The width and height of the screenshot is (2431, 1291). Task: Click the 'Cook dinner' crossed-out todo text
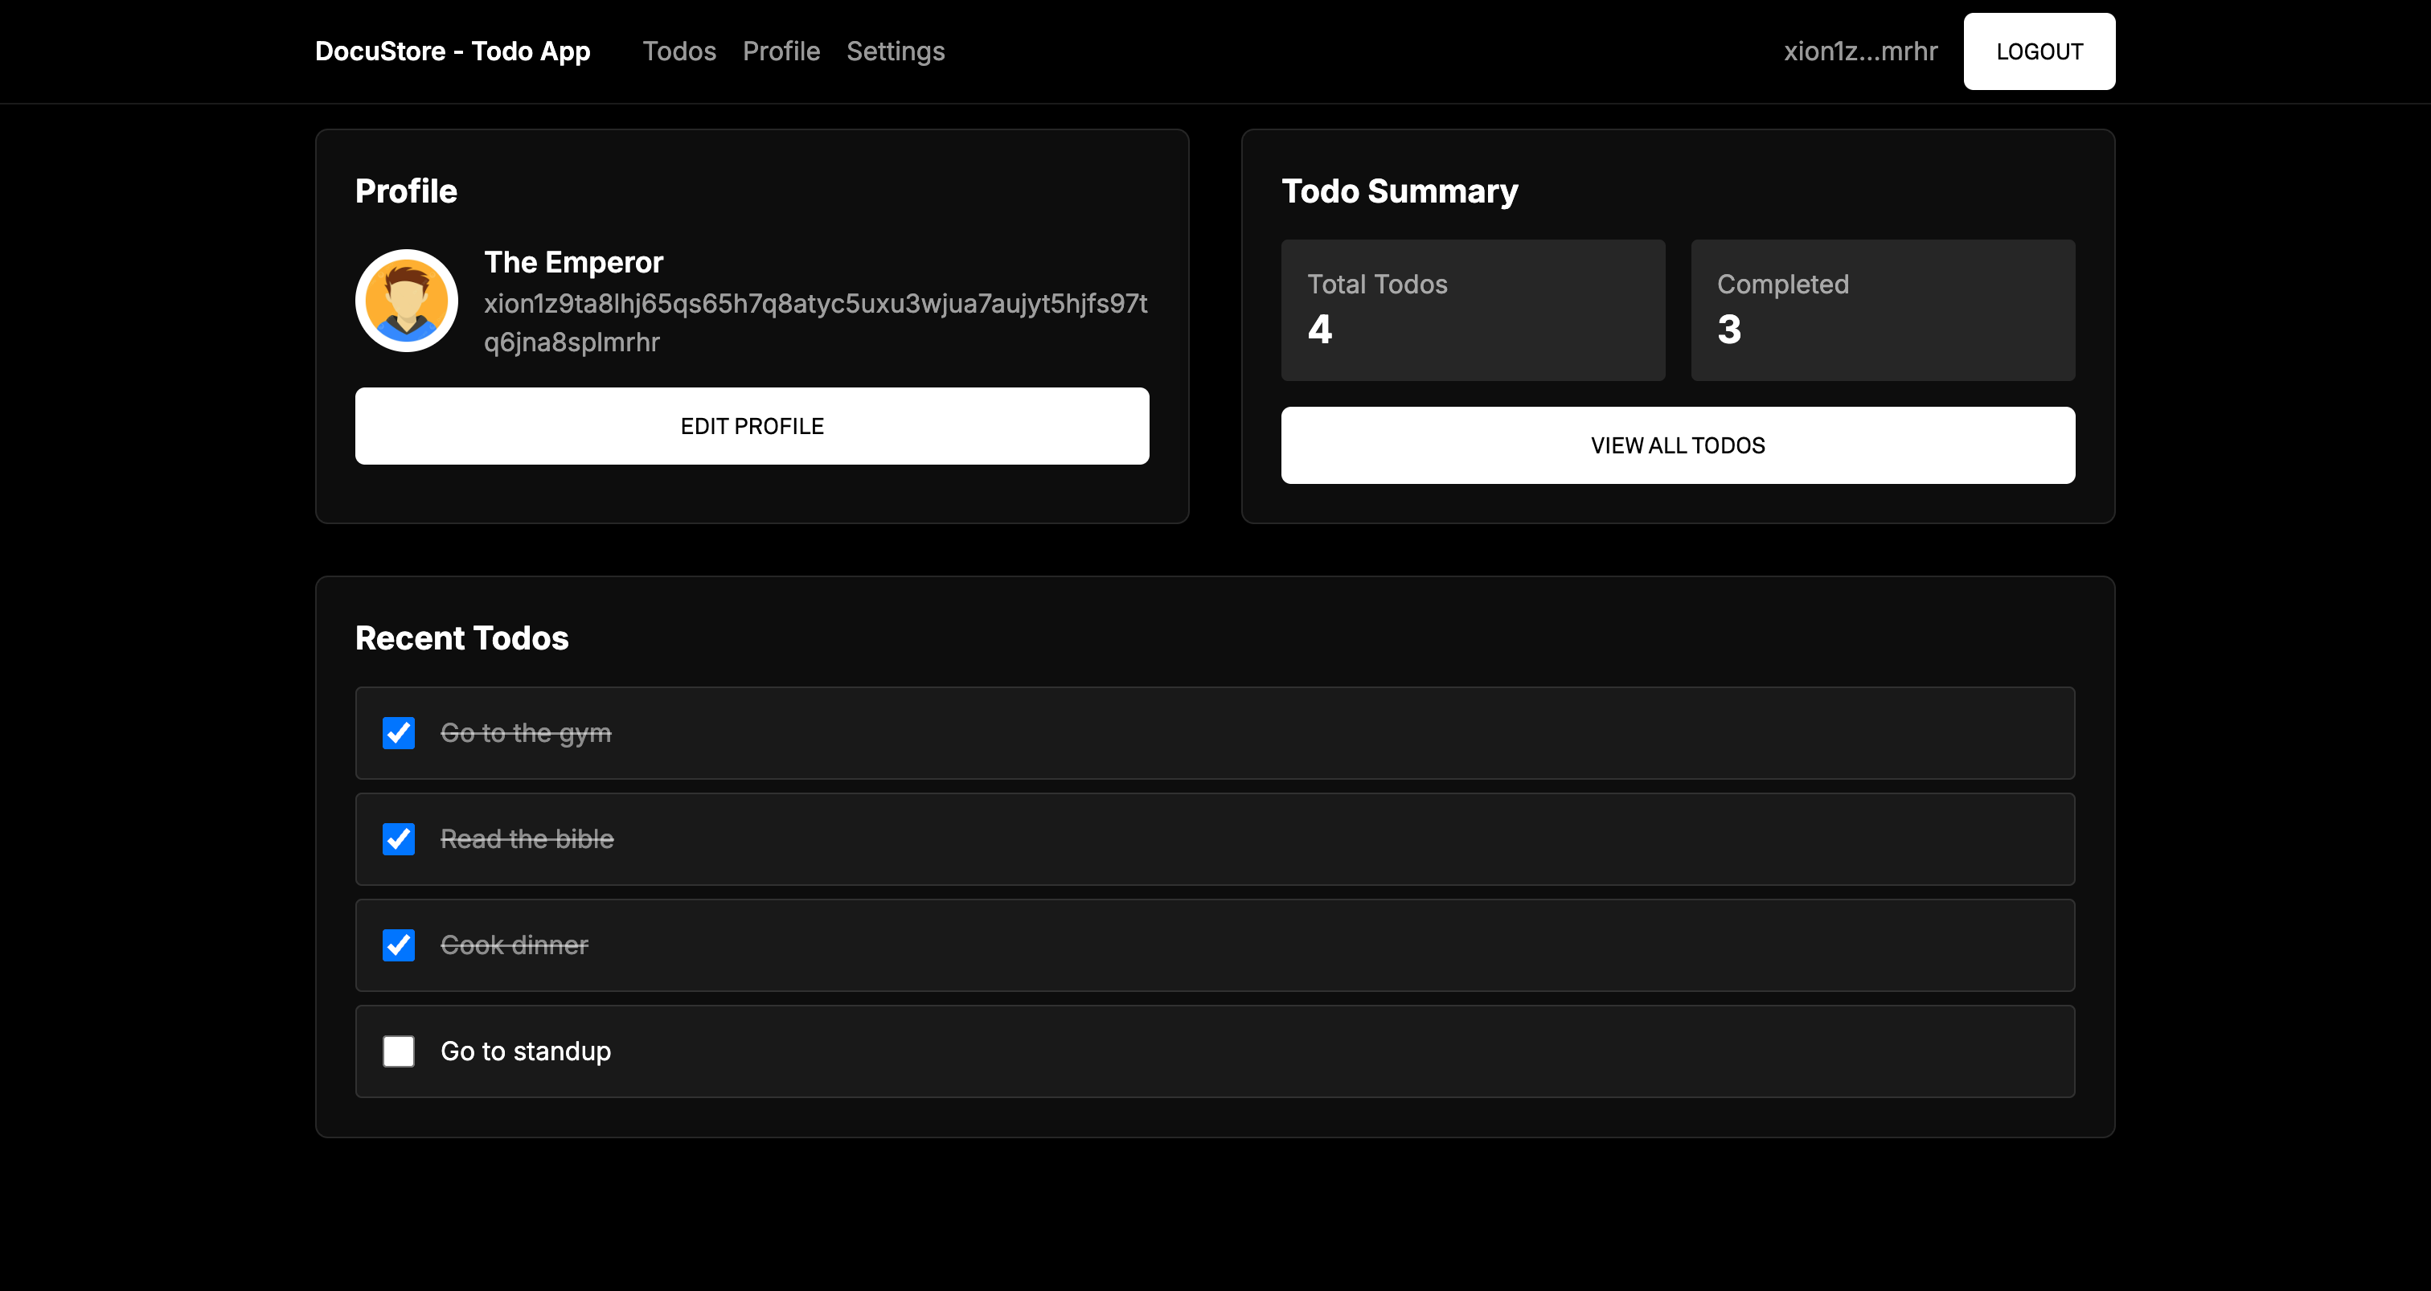pyautogui.click(x=514, y=945)
